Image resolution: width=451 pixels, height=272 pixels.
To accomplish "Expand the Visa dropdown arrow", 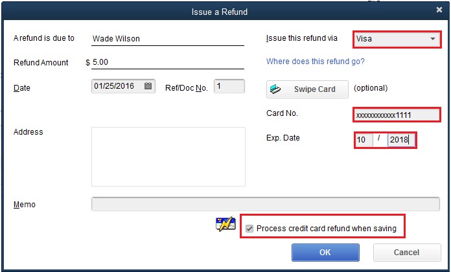I will click(x=433, y=39).
